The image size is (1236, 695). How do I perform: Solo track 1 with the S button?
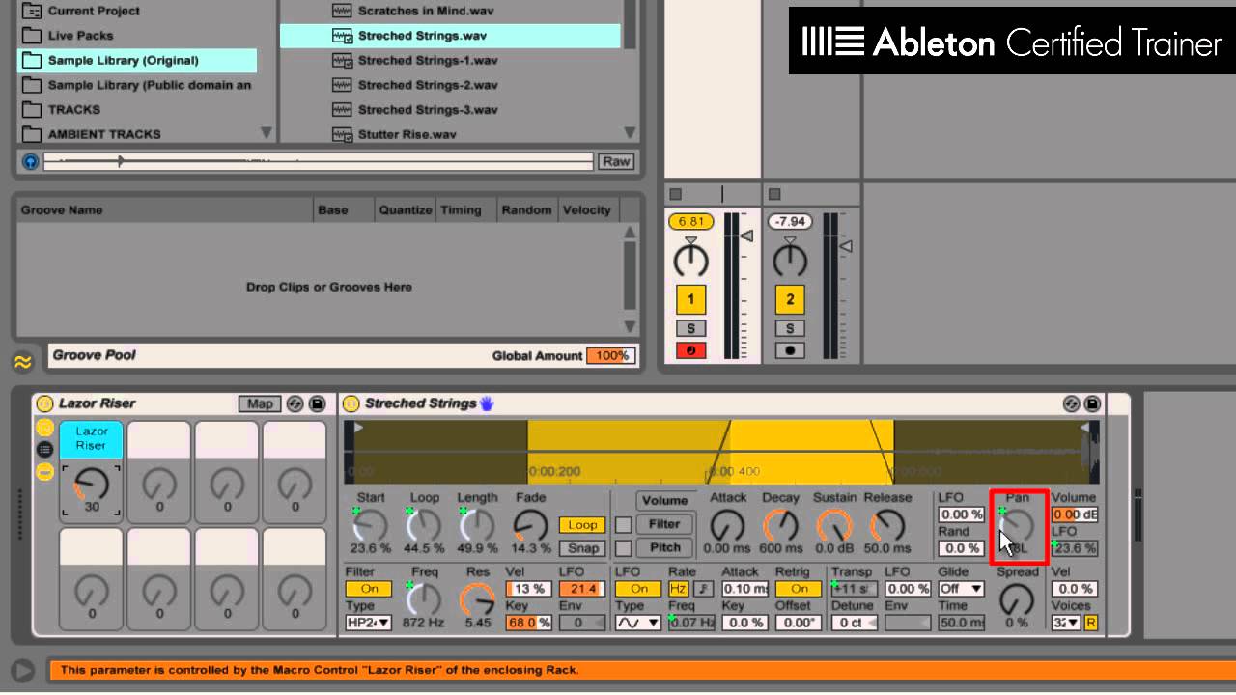(x=690, y=329)
